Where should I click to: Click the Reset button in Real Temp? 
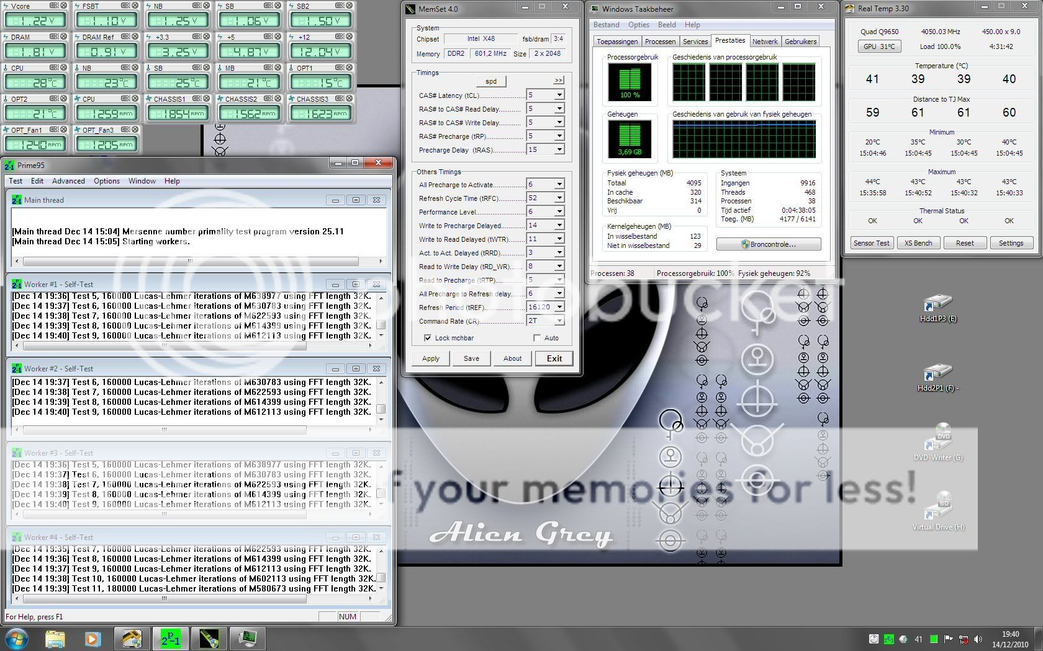965,243
